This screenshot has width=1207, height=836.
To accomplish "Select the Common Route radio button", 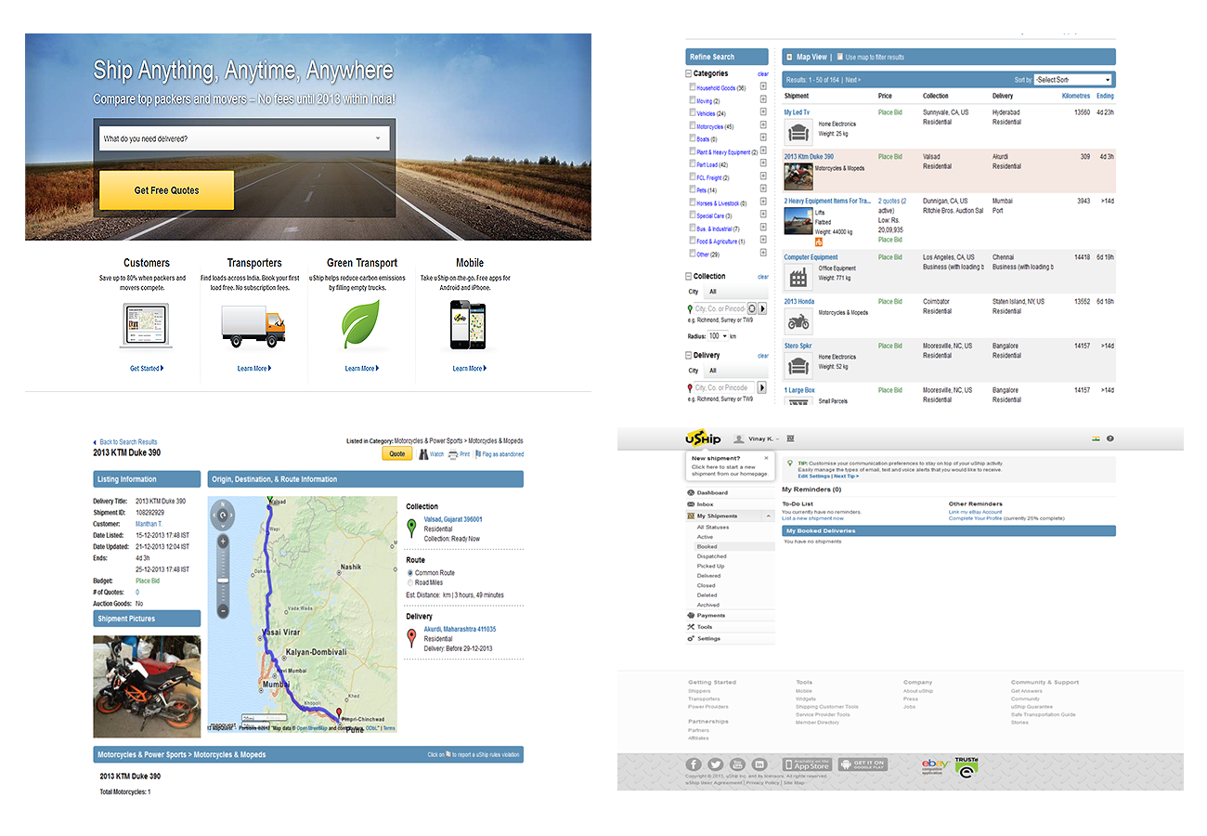I will 410,573.
